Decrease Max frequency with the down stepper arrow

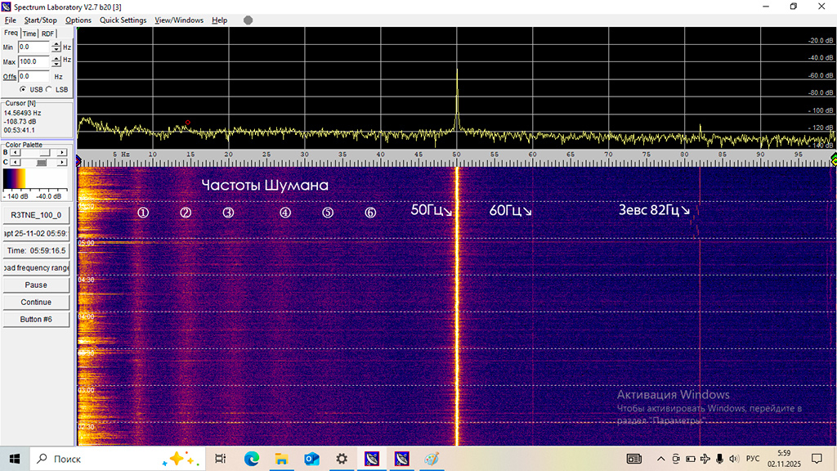tap(56, 65)
